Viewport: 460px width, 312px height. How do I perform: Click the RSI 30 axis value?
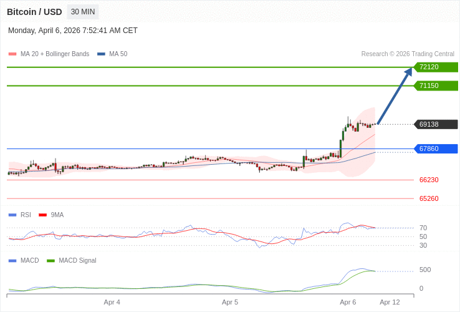click(423, 245)
